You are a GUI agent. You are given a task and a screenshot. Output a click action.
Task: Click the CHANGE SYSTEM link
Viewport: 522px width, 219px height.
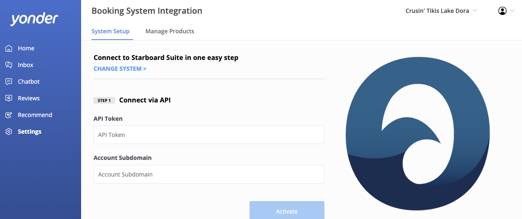[120, 69]
